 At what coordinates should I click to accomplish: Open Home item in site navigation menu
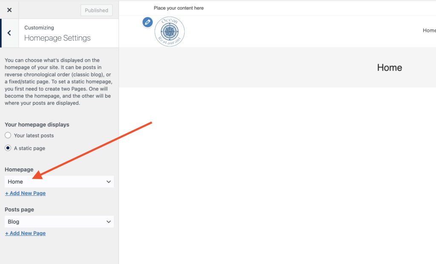pyautogui.click(x=429, y=31)
